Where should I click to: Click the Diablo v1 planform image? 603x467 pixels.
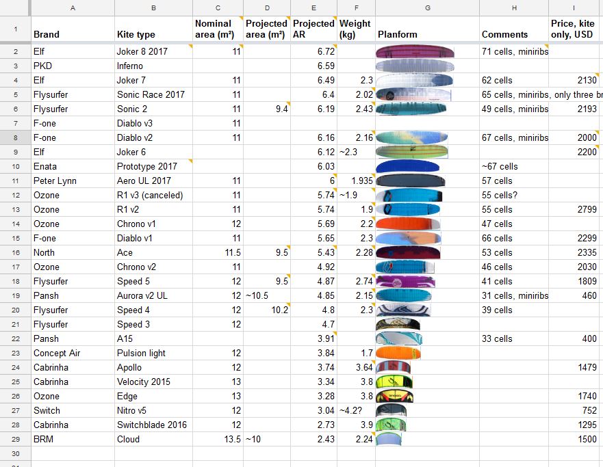point(409,238)
